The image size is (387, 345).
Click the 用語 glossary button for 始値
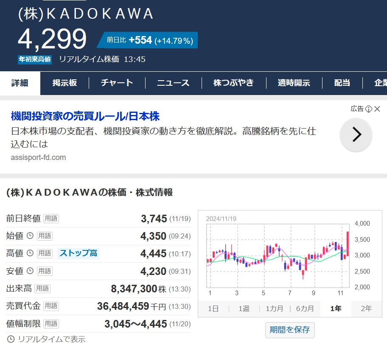coord(45,236)
